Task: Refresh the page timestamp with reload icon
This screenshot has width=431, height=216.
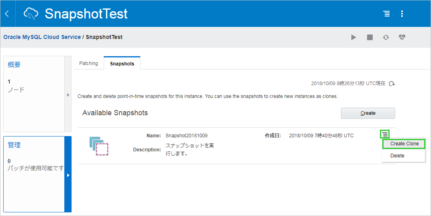Action: tap(392, 84)
